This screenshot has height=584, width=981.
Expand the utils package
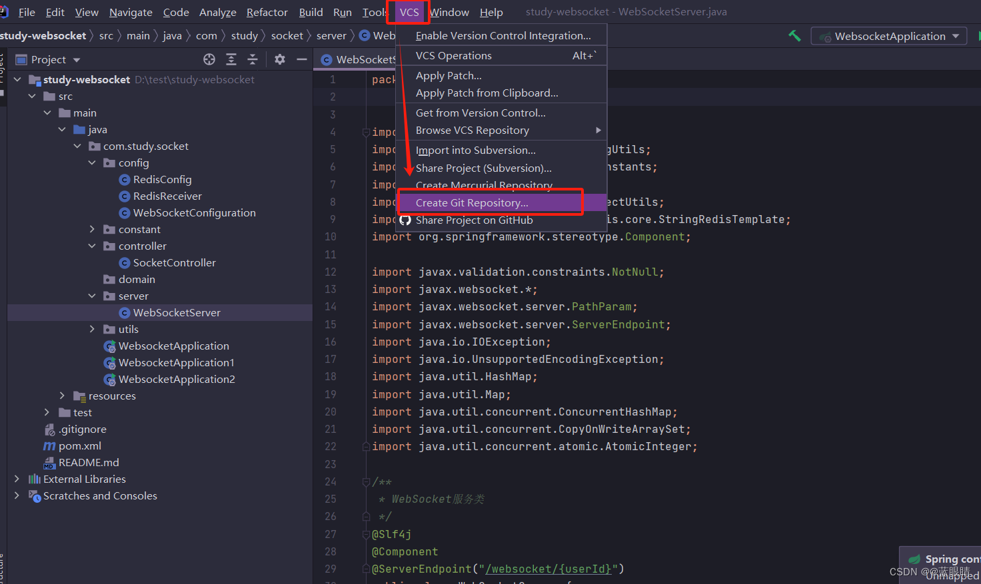92,329
